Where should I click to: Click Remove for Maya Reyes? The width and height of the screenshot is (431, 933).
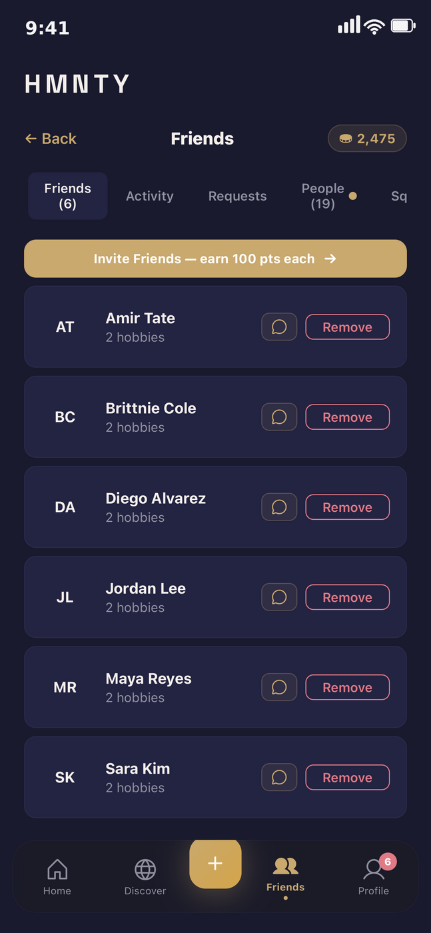pyautogui.click(x=348, y=687)
